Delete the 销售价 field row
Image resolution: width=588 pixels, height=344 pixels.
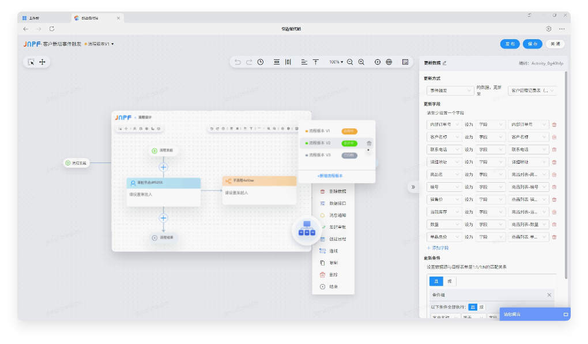pos(554,199)
